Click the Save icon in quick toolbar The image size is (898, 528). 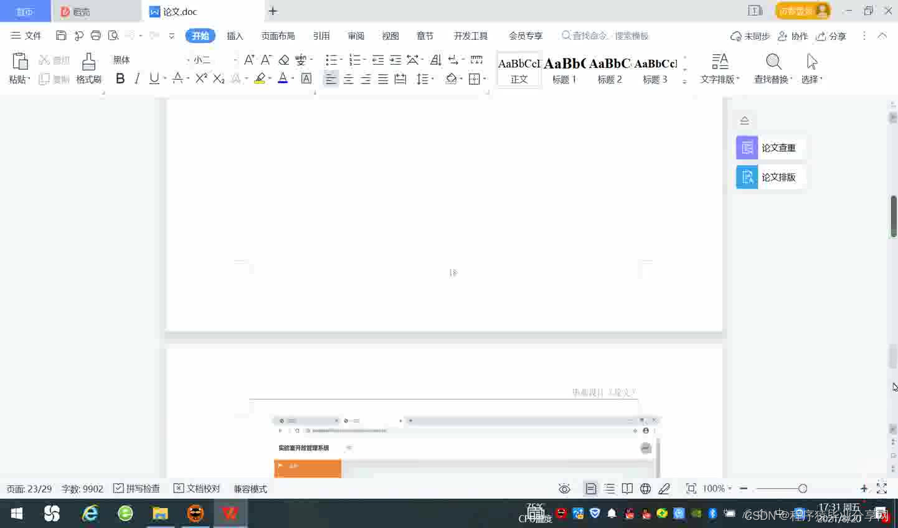61,35
